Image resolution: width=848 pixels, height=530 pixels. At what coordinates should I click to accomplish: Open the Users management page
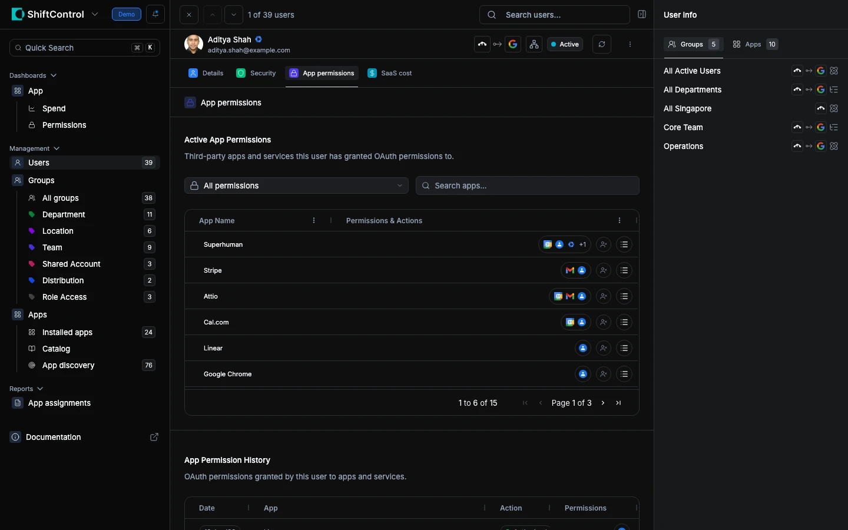coord(85,163)
